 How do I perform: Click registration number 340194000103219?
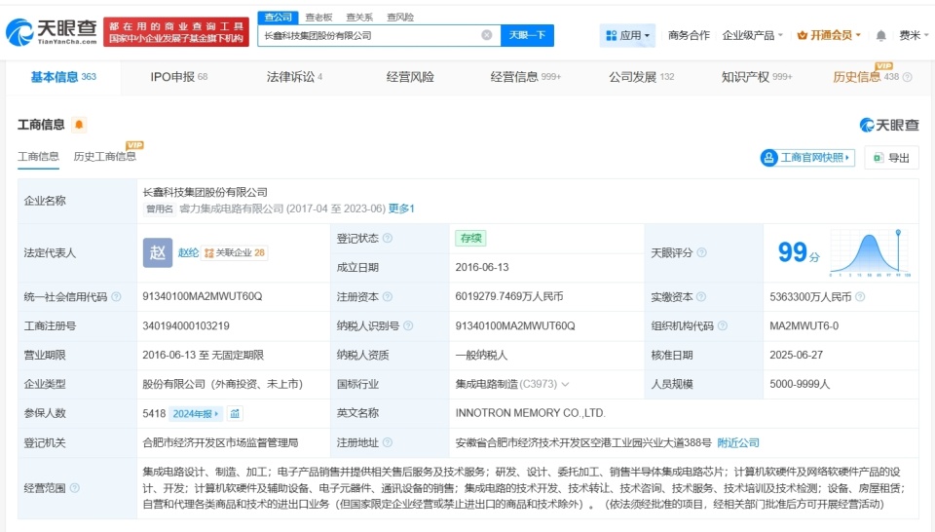click(x=185, y=325)
